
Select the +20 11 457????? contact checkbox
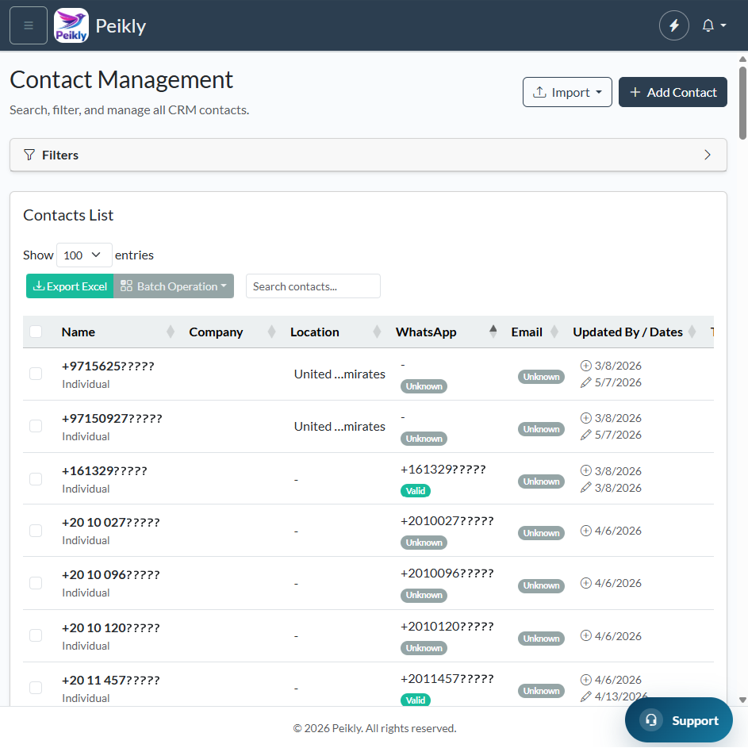point(36,688)
